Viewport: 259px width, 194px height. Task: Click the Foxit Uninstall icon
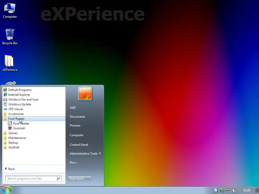[10, 128]
